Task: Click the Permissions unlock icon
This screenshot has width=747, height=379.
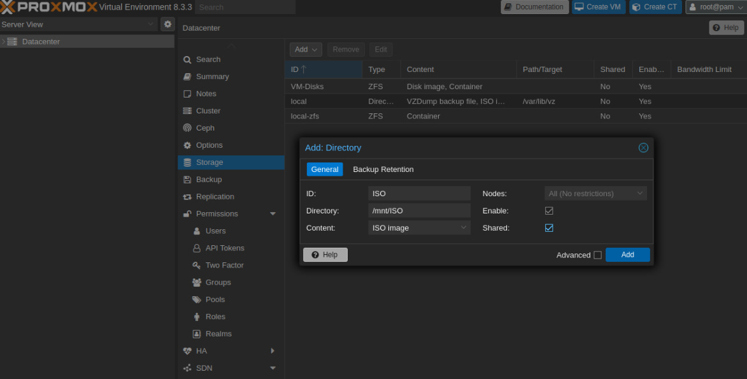Action: pos(187,213)
